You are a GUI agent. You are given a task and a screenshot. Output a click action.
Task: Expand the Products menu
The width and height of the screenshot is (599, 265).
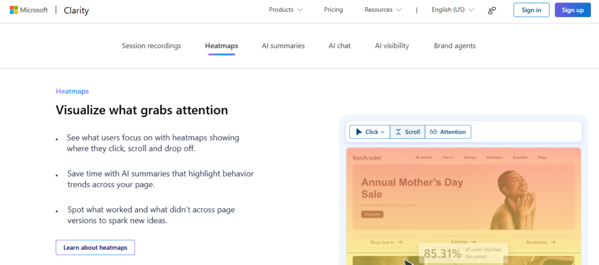coord(285,10)
